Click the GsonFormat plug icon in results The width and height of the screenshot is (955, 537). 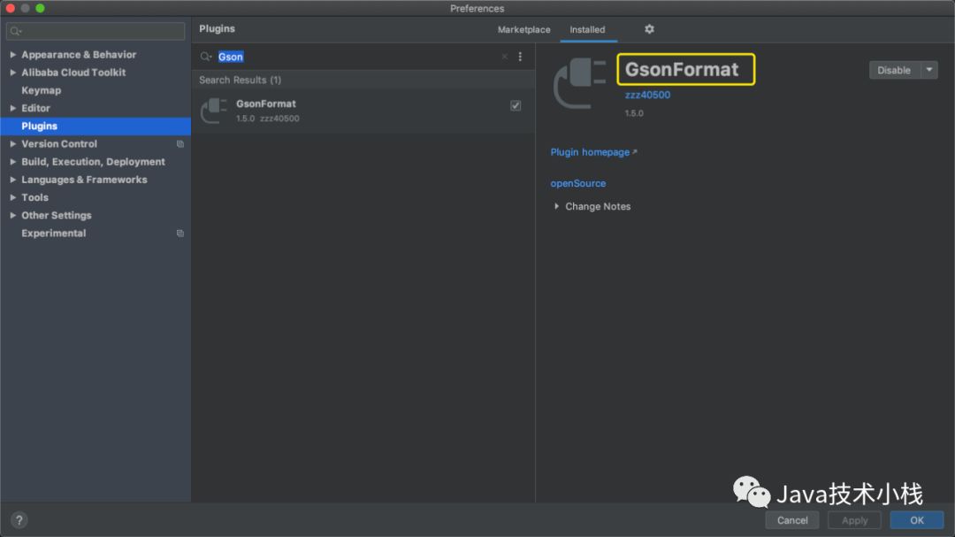214,111
